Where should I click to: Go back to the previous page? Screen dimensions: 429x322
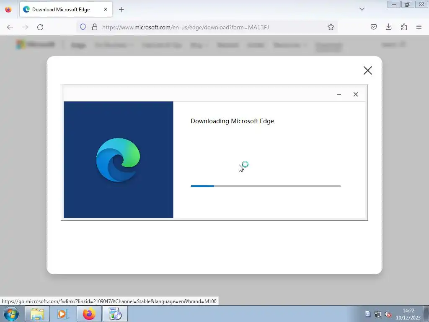tap(10, 27)
